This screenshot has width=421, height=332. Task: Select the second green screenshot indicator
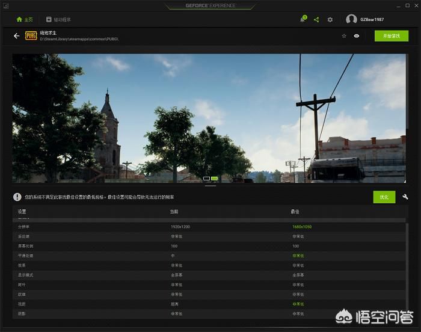tap(215, 179)
